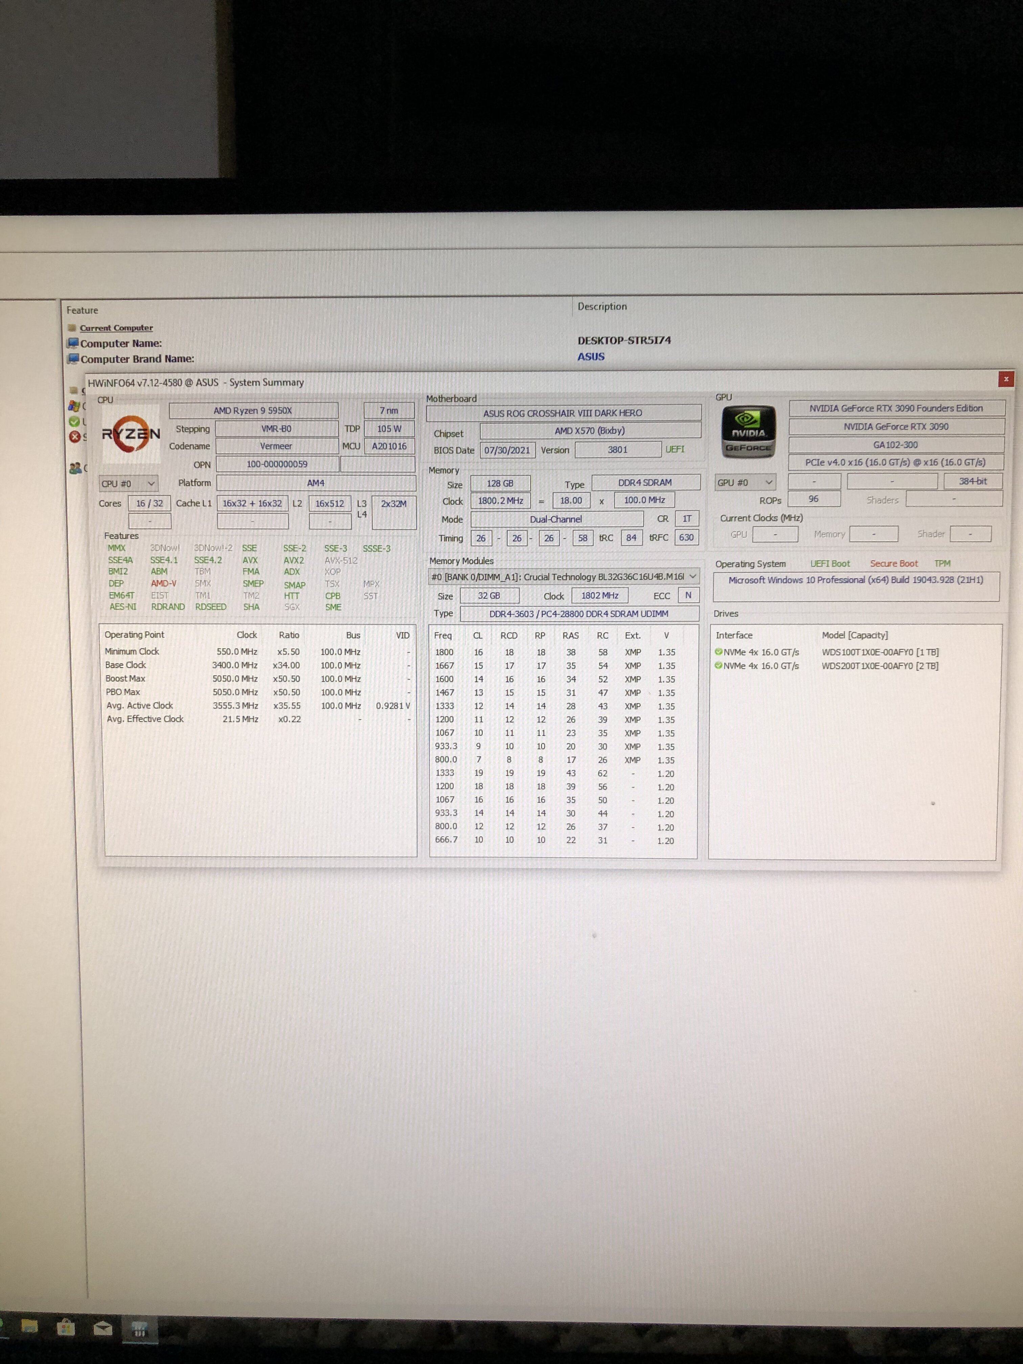
Task: Click the Description column header
Action: (602, 306)
